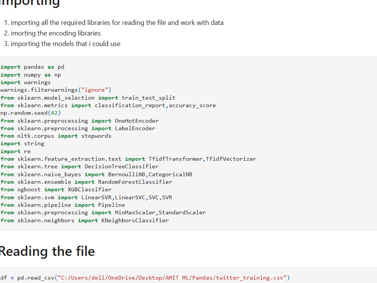Screen dimensions: 377x283
Task: Click the pd.read_csv twitter_training.csv line
Action: pyautogui.click(x=145, y=278)
